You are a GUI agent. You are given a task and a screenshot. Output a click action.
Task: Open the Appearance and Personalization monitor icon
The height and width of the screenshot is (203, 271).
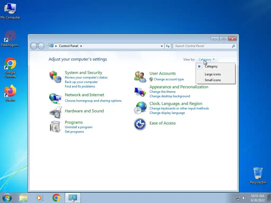[x=140, y=92]
